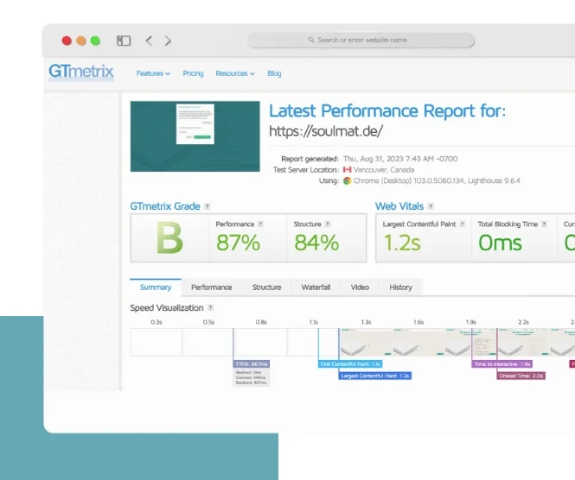The width and height of the screenshot is (575, 480).
Task: Go forward with the right chevron
Action: (x=168, y=41)
